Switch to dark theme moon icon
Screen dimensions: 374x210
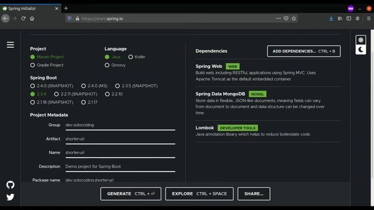coord(361,50)
